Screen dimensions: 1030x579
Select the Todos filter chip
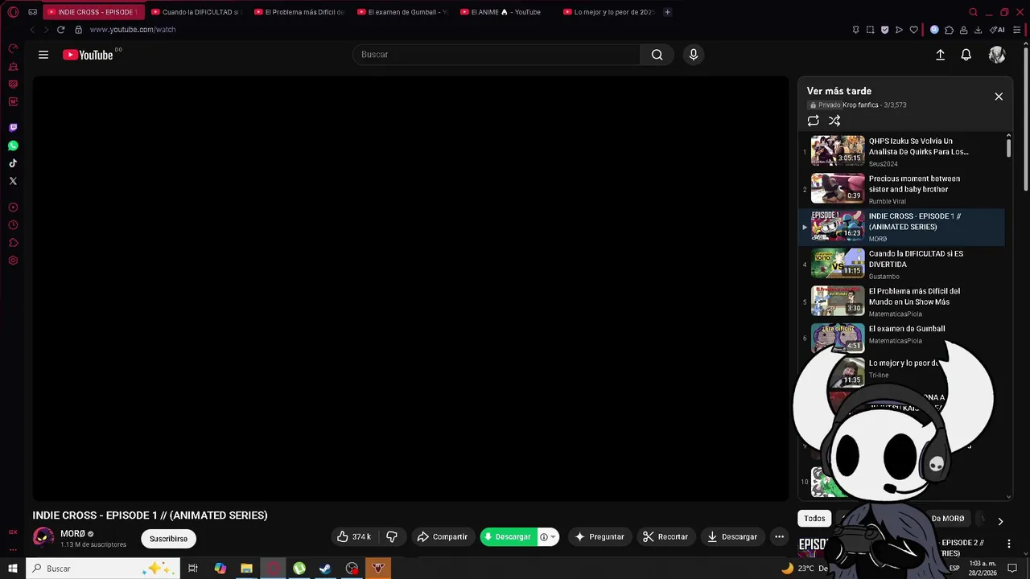pos(814,519)
